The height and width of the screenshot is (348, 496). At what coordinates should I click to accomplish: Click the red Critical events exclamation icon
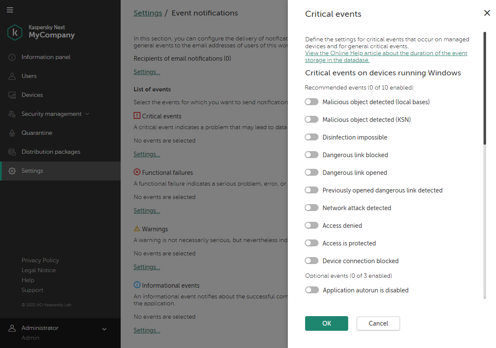[137, 115]
